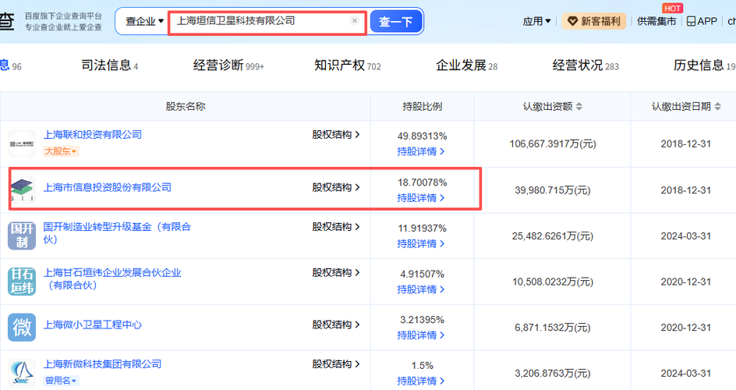Image resolution: width=736 pixels, height=390 pixels.
Task: Open 股权结构 for 上海联和投资有限公司
Action: pyautogui.click(x=336, y=135)
